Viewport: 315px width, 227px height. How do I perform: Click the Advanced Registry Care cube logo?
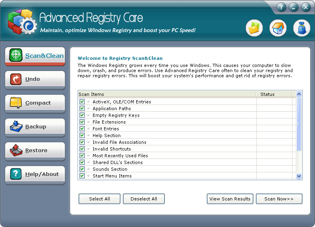(22, 22)
